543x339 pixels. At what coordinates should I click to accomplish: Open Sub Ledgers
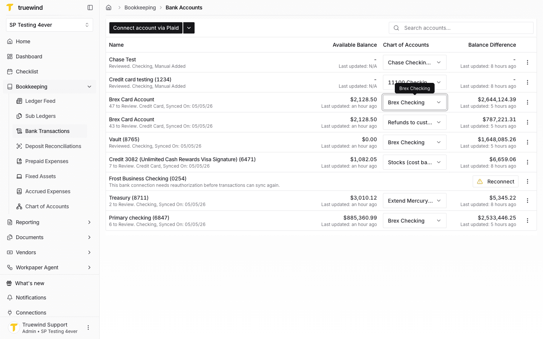coord(49,116)
